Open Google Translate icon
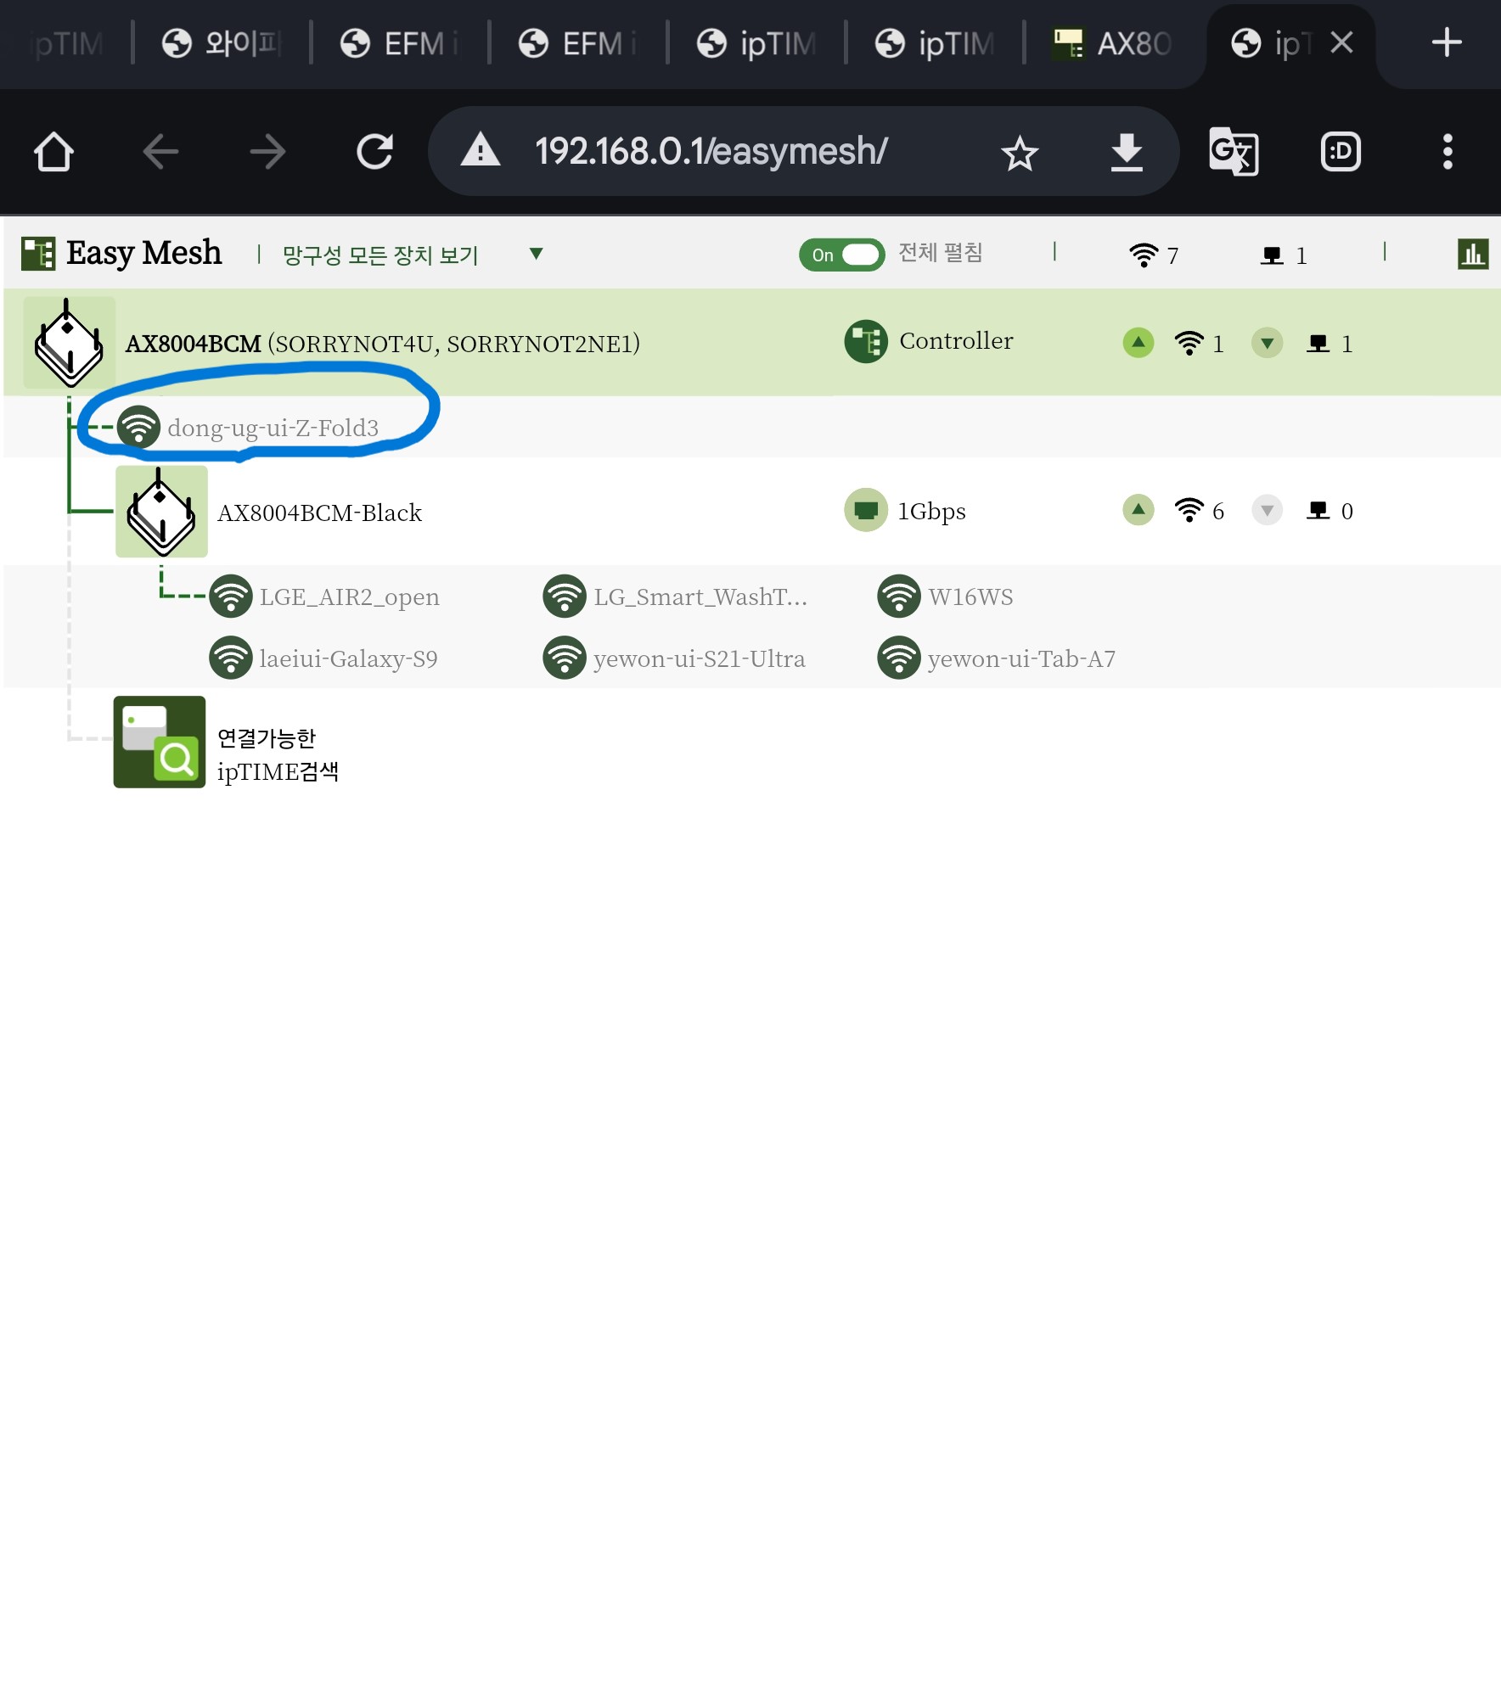 tap(1234, 151)
